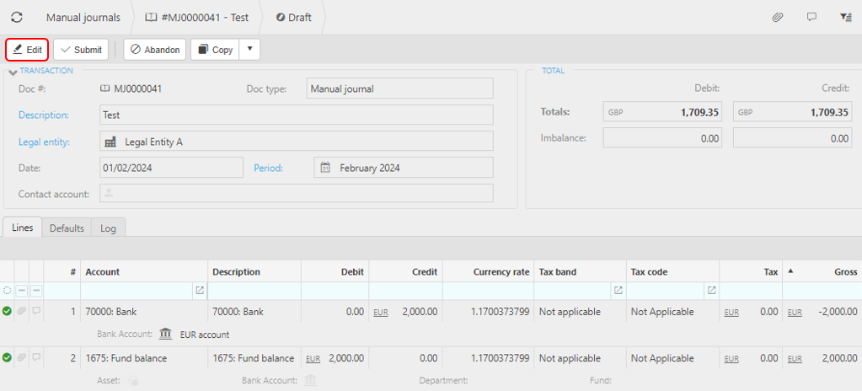
Task: Click the EUR currency link in line 2 Debit
Action: (x=313, y=359)
